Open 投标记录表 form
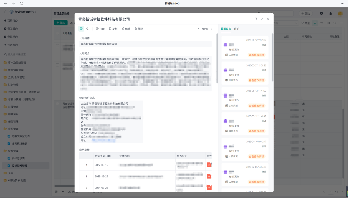Image resolution: width=348 pixels, height=198 pixels. [x=16, y=158]
